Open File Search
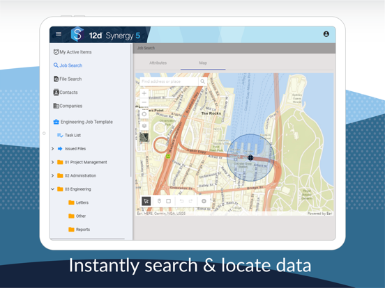Screen dimensions: 385x288 (x=68, y=79)
